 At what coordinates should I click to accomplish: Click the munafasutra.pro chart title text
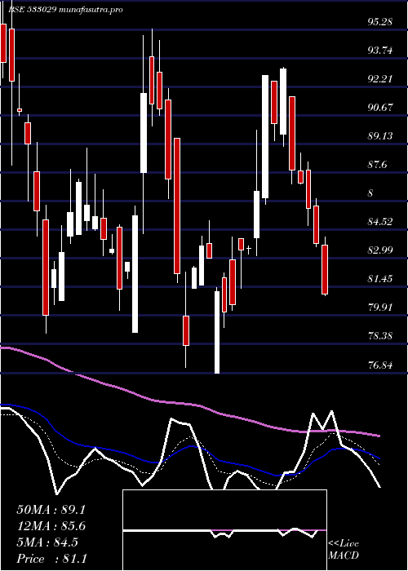tap(91, 10)
